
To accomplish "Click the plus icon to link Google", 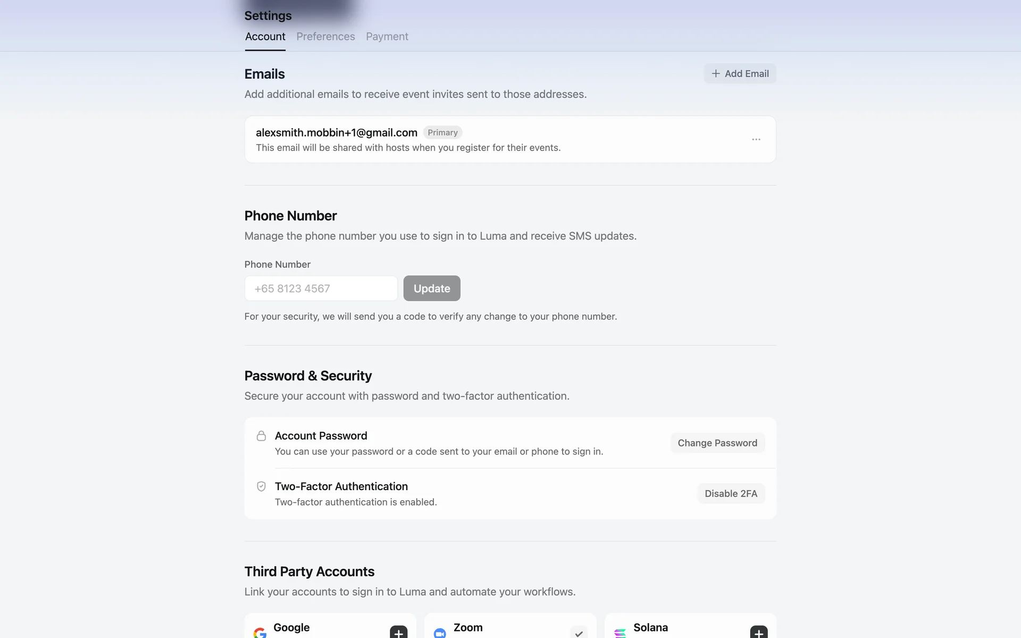I will pos(398,633).
